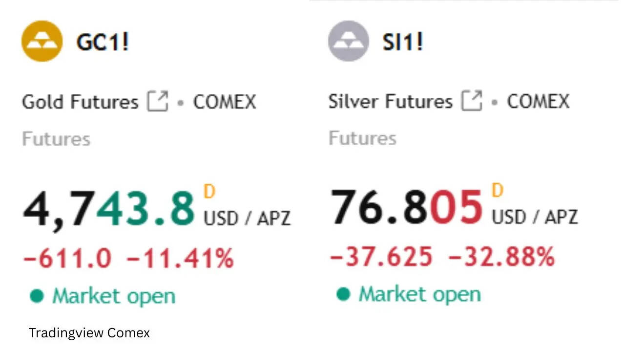Click the COMEX exchange label beside Gold Futures

point(225,102)
